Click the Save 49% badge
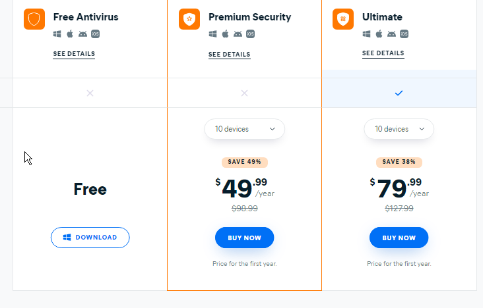This screenshot has height=308, width=483. [245, 162]
